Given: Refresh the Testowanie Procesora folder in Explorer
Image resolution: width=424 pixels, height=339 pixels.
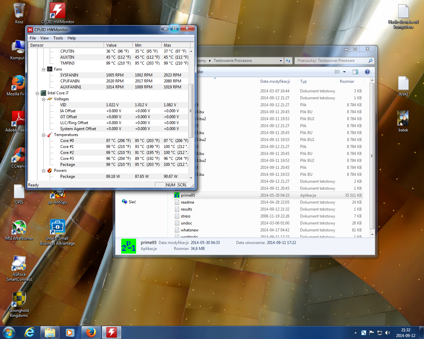Looking at the screenshot, I should click(x=288, y=61).
